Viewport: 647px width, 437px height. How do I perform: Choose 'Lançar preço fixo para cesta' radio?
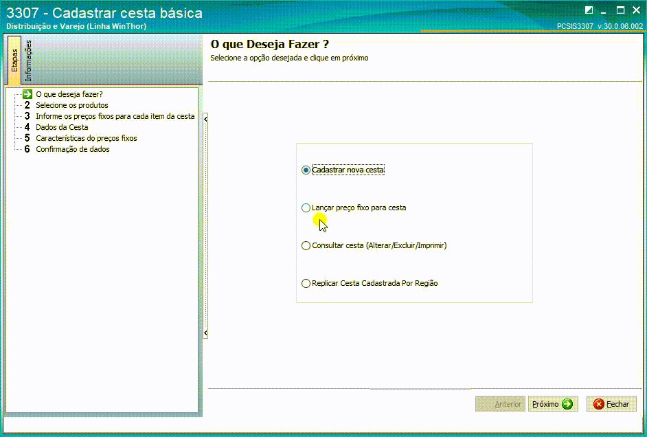point(354,208)
